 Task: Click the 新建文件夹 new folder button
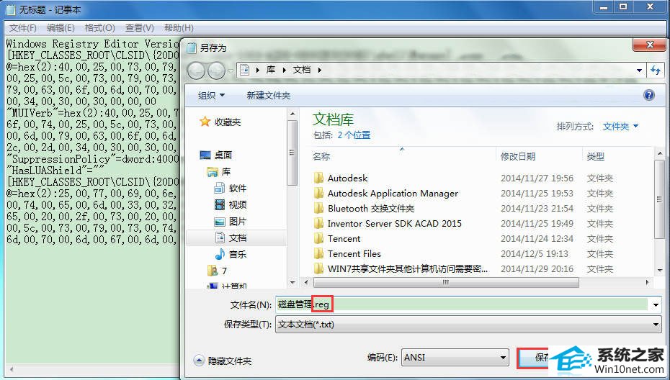268,95
